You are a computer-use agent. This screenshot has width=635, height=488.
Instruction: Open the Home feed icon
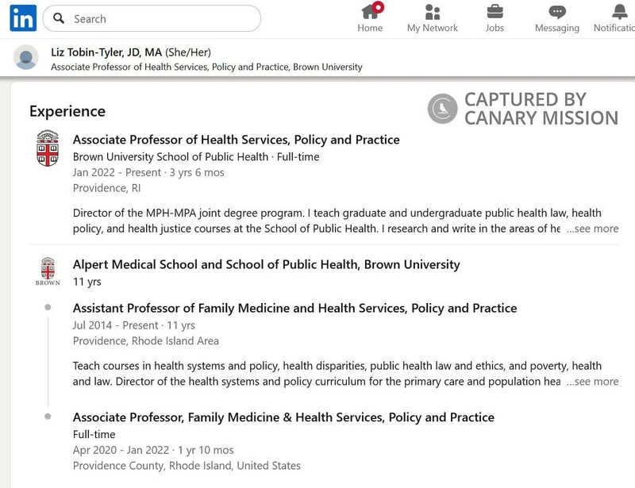coord(370,12)
